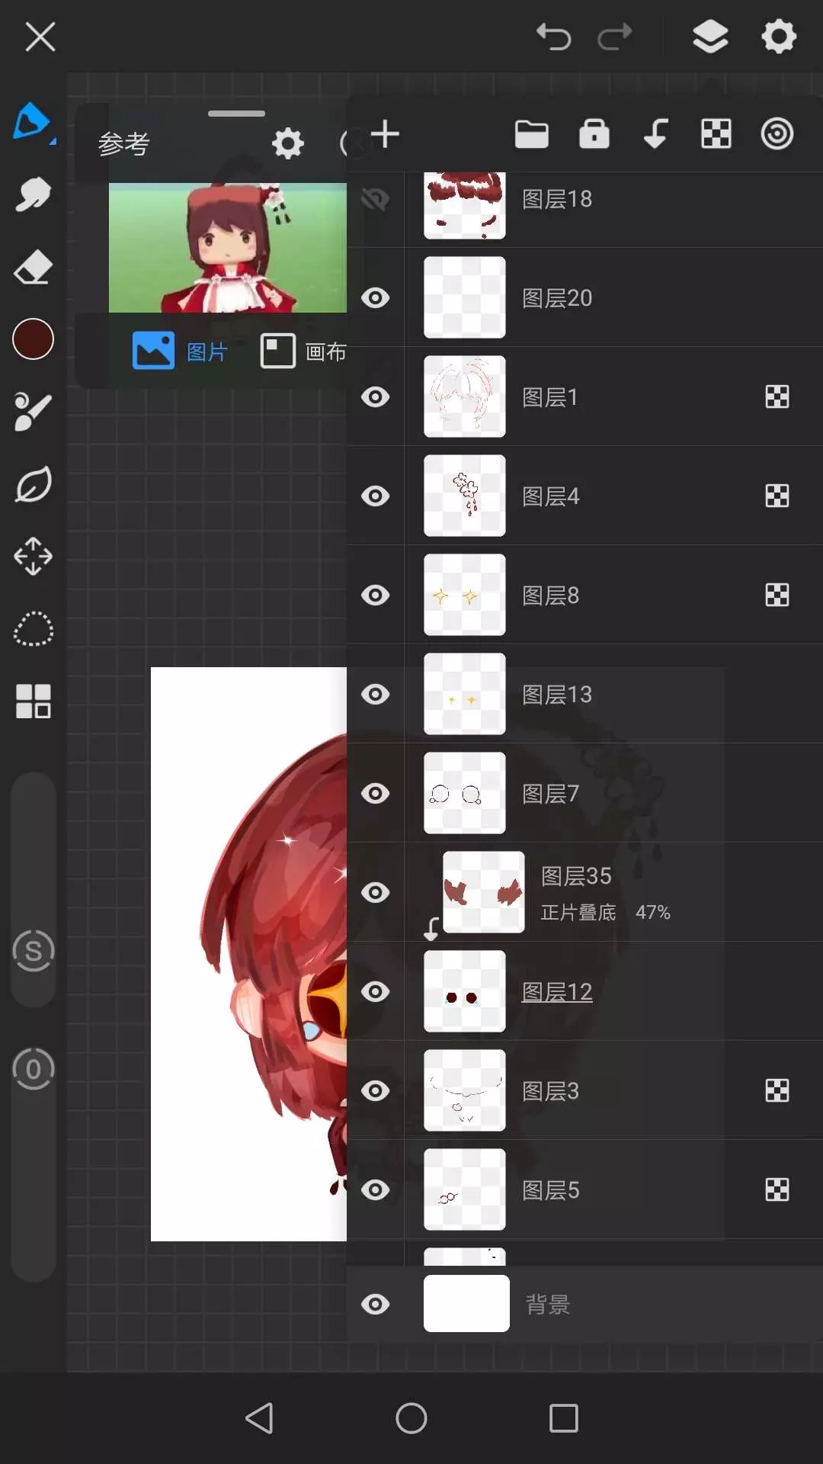Open the dark red color swatch
This screenshot has height=1464, width=823.
click(33, 339)
